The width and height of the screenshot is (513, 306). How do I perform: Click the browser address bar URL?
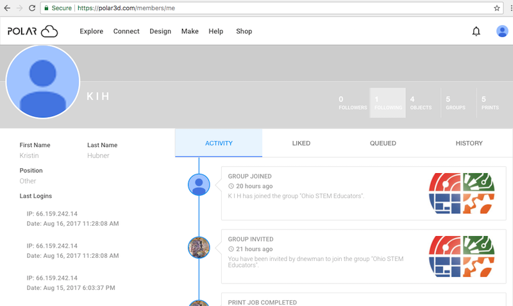(x=126, y=8)
